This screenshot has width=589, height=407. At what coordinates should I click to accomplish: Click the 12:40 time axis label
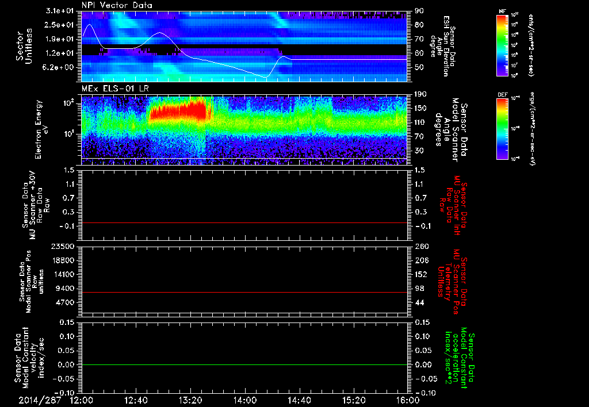click(136, 401)
